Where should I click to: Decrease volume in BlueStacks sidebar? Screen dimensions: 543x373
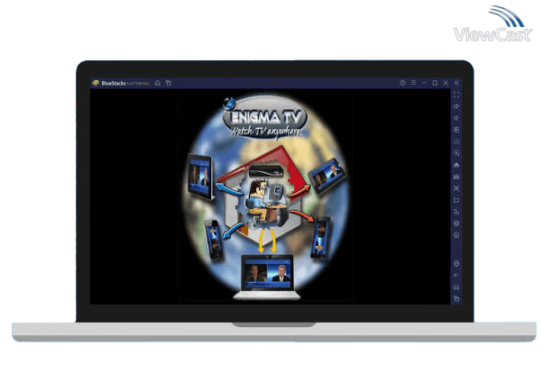pyautogui.click(x=456, y=118)
